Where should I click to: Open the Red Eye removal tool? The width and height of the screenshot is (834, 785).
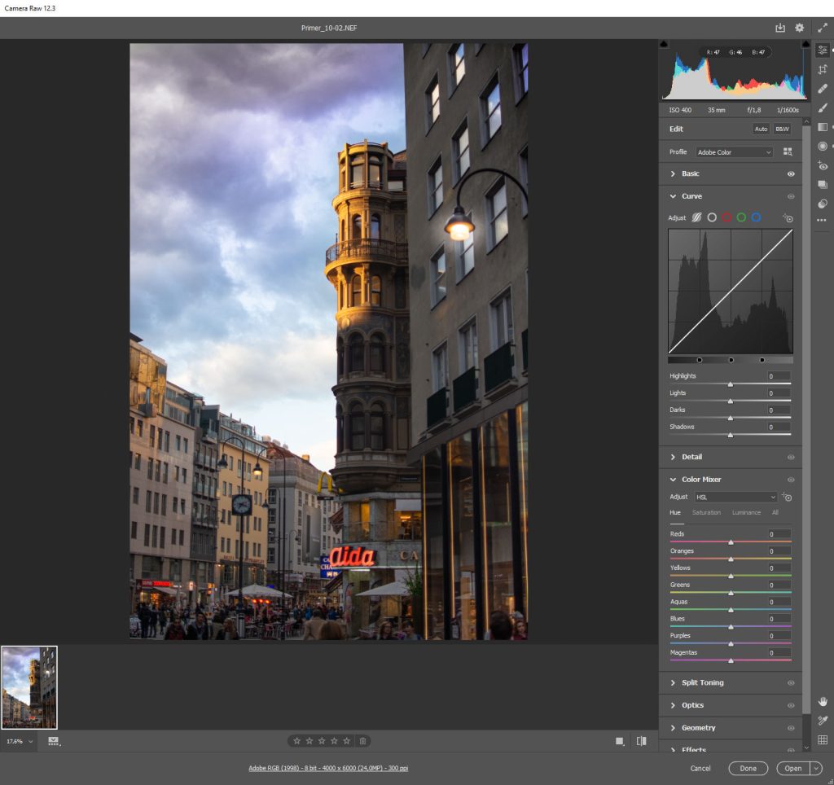tap(823, 166)
